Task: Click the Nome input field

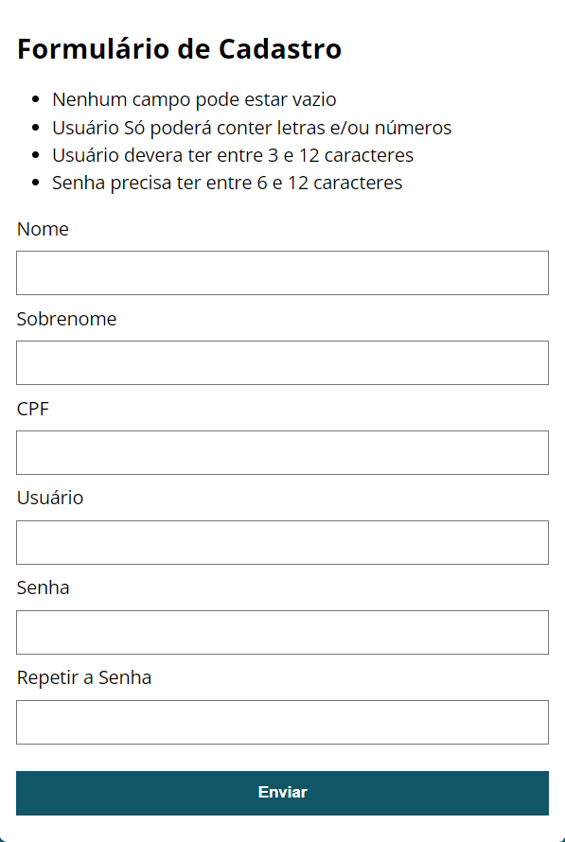Action: click(282, 272)
